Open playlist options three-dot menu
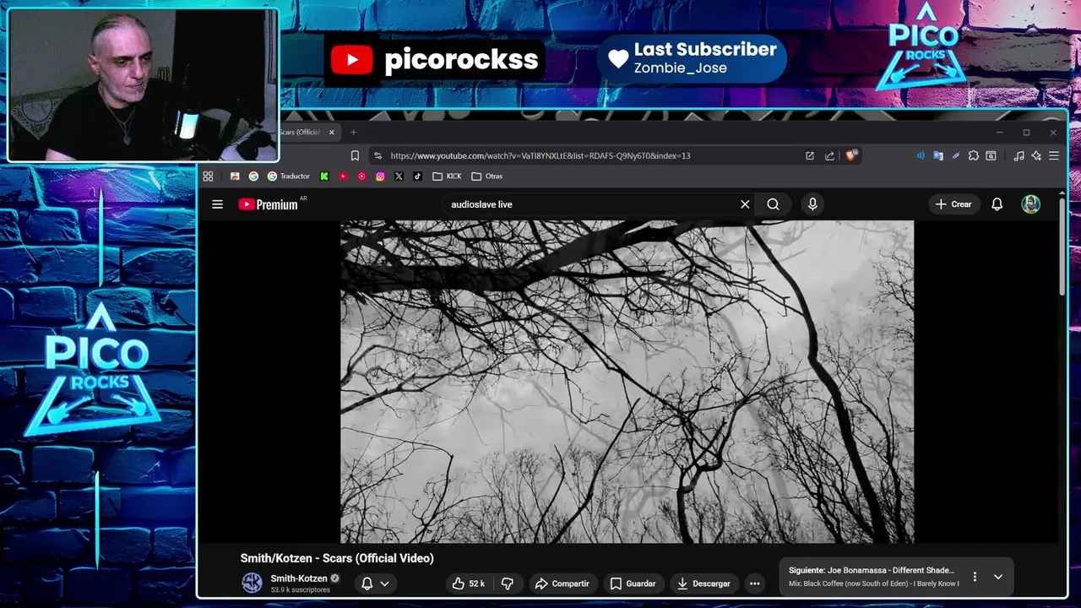 pos(975,577)
